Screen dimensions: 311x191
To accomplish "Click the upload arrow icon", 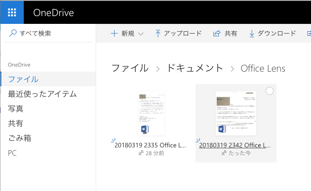I will pos(158,34).
